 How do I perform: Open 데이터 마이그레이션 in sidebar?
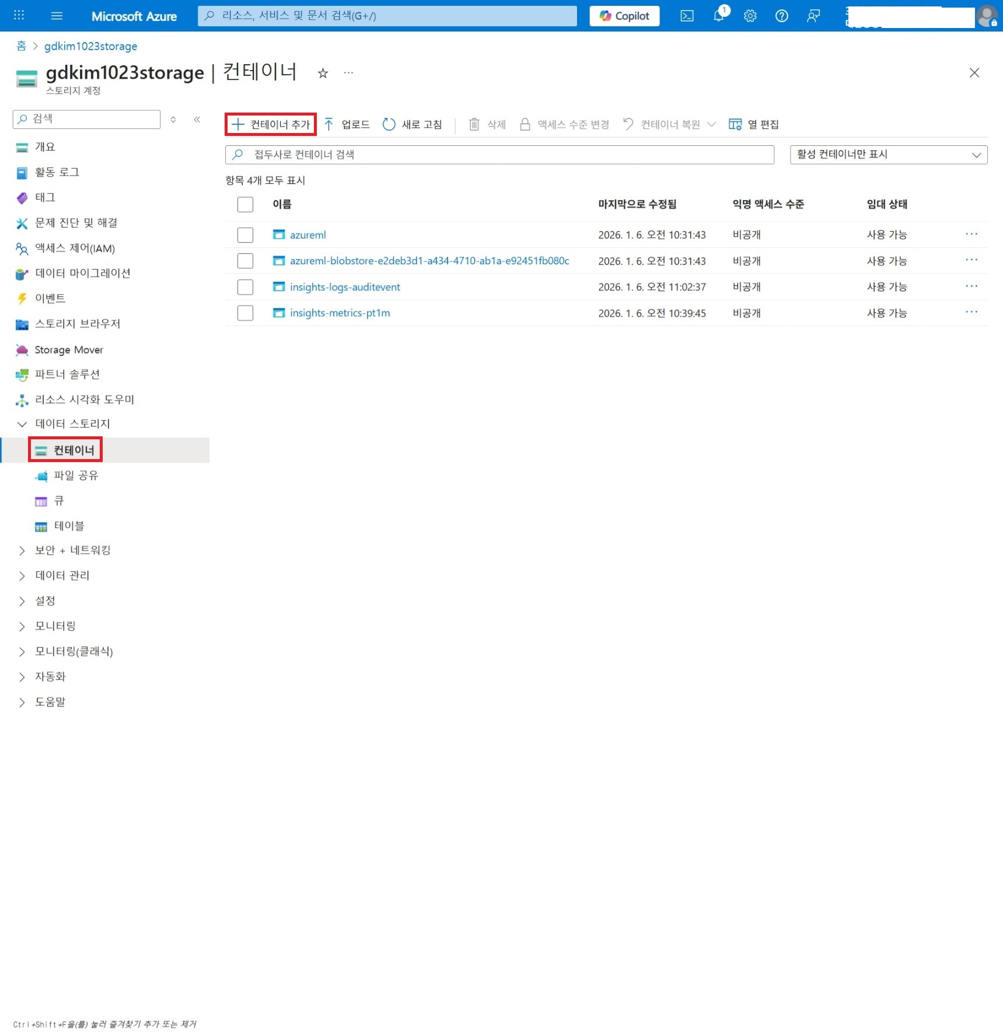click(x=82, y=274)
